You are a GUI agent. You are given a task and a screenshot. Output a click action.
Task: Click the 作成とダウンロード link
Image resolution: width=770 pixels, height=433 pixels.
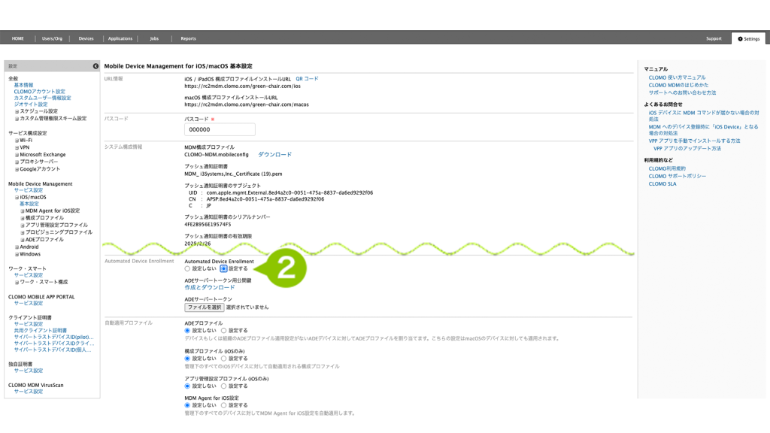[210, 288]
